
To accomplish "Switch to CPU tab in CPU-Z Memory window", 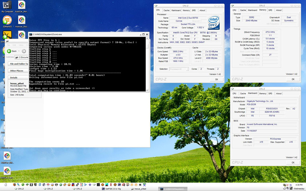I will click(x=234, y=10).
